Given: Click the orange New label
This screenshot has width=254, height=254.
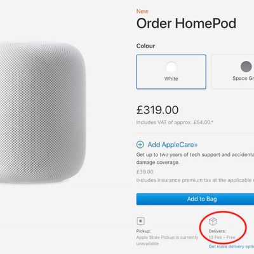Looking at the screenshot, I should pos(142,11).
